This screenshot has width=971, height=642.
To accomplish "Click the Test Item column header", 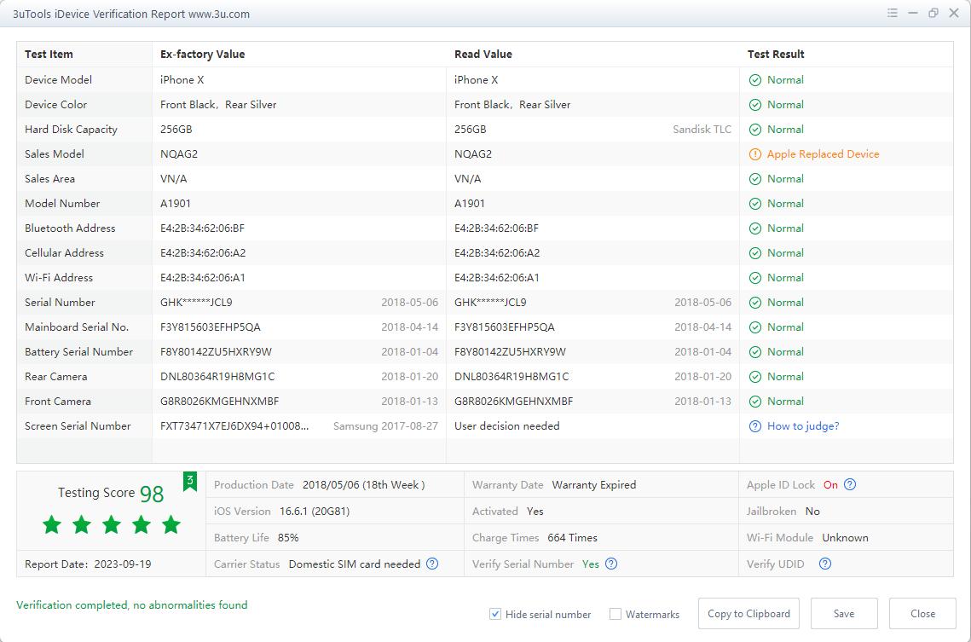I will 49,55.
